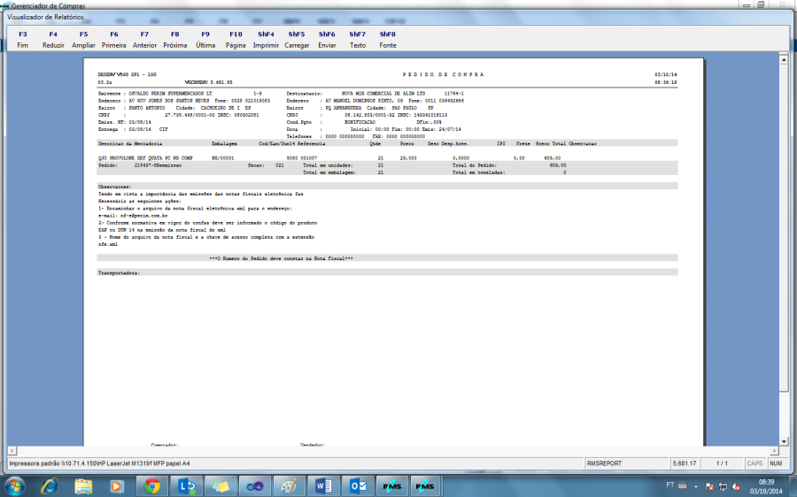797x497 pixels.
Task: Click the muted volume icon in tray
Action: 736,487
